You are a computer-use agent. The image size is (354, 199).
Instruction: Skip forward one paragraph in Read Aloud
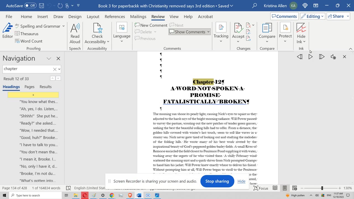322,57
